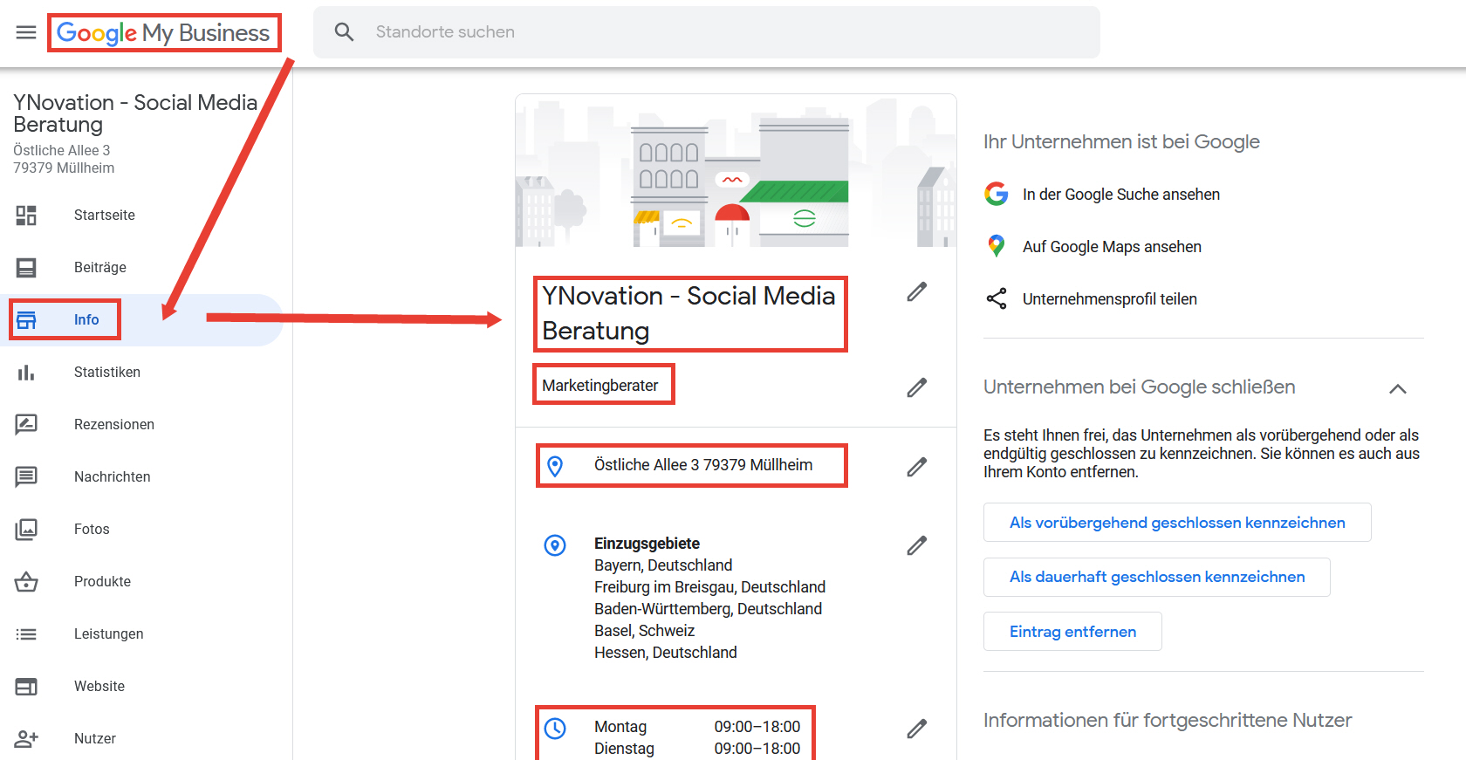Click the Google G search icon
1466x760 pixels.
997,194
